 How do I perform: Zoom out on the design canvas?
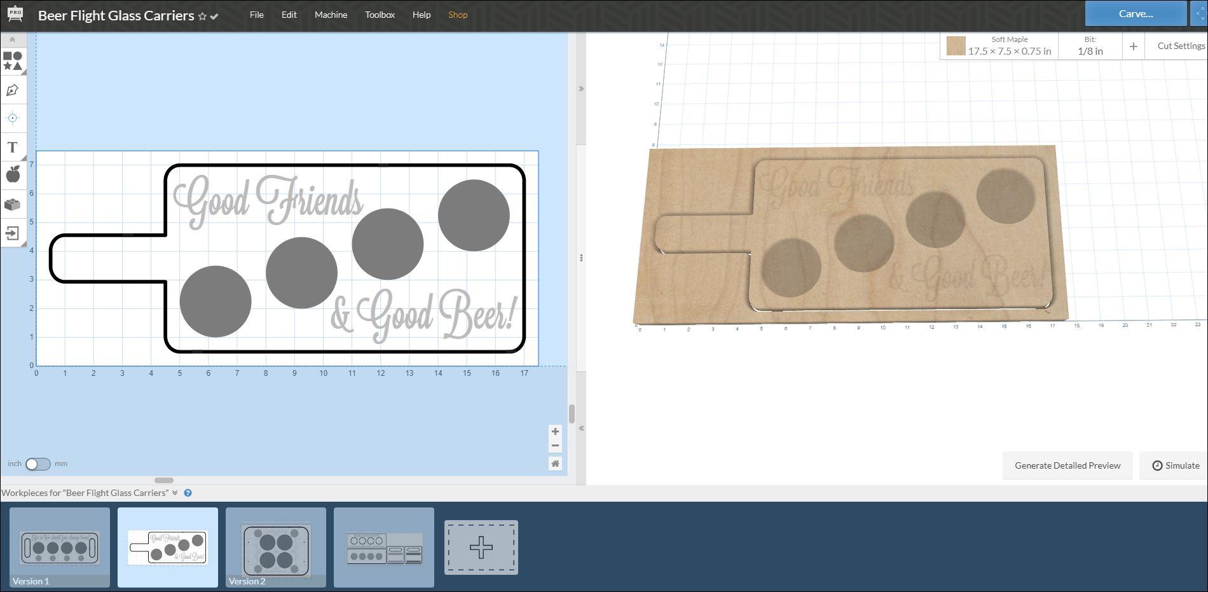click(555, 445)
